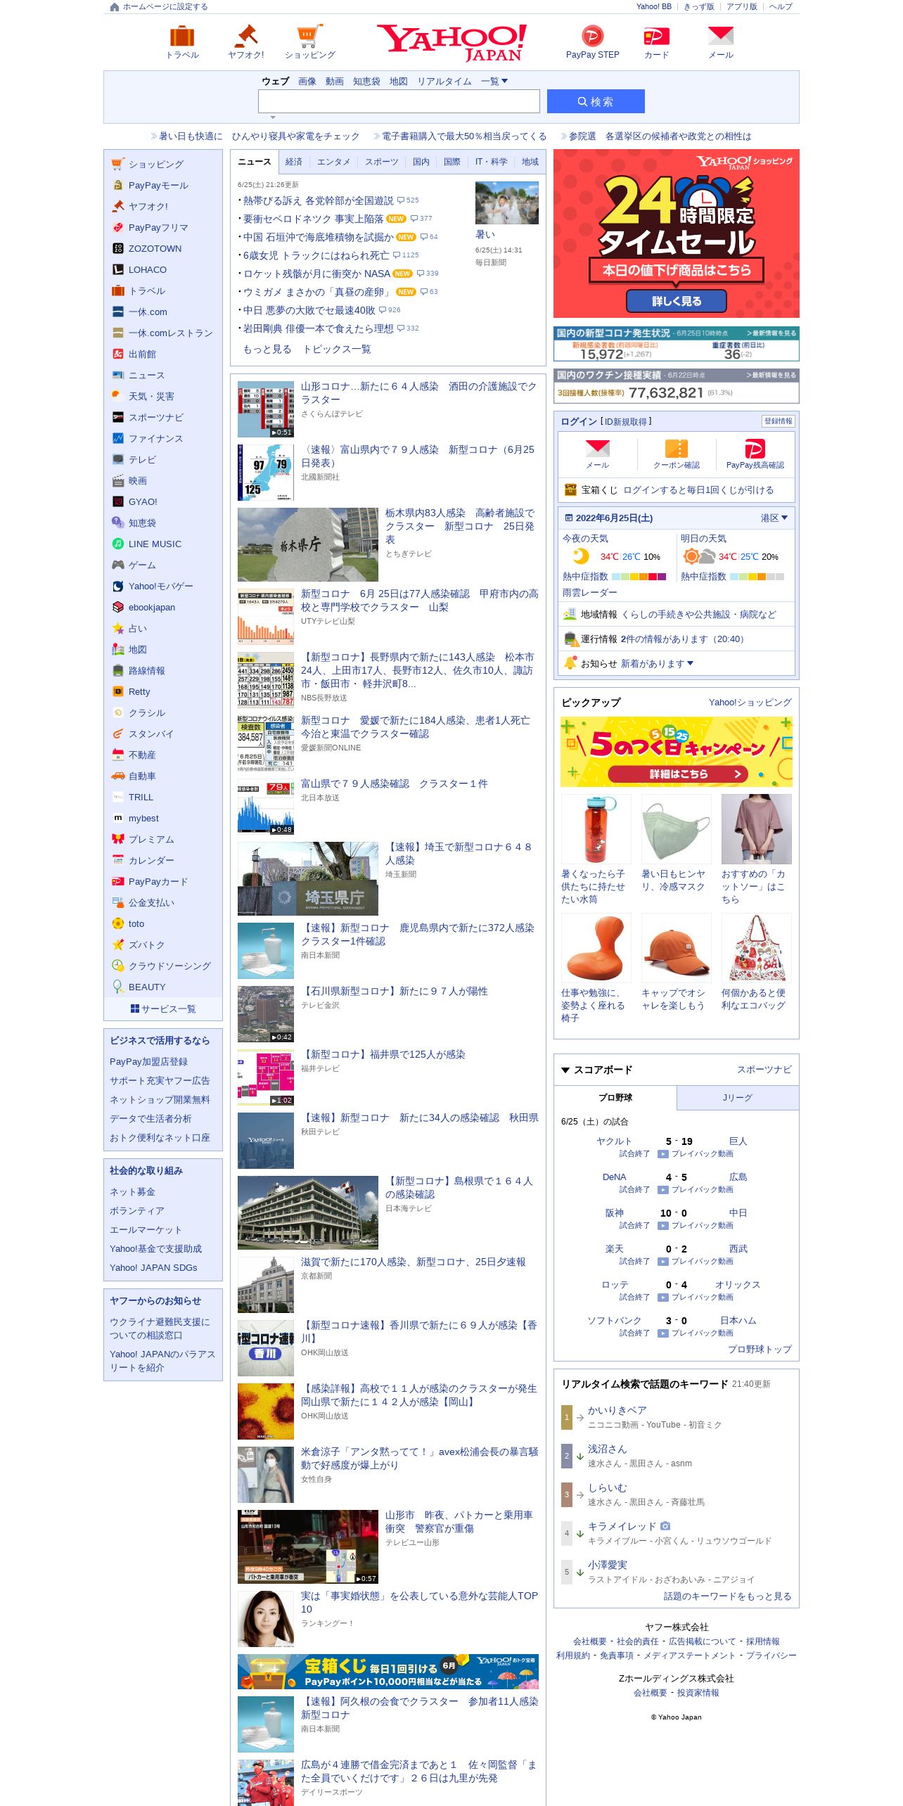903x1806 pixels.
Task: Open 天気・災害 in the sidebar
Action: [150, 397]
